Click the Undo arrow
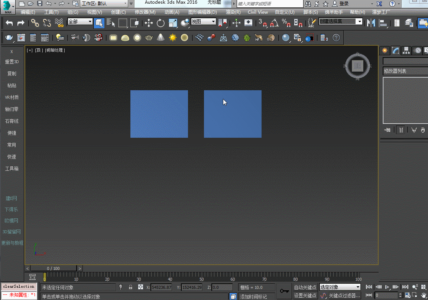This screenshot has width=428, height=300. pyautogui.click(x=9, y=23)
